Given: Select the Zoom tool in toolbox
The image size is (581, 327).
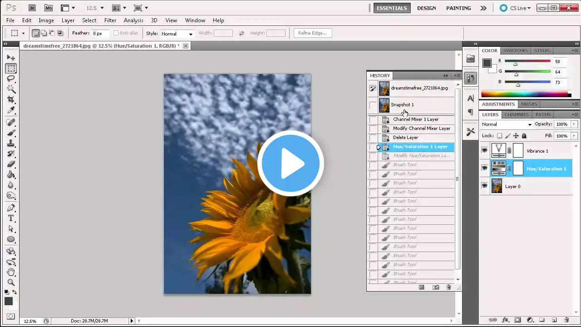Looking at the screenshot, I should pyautogui.click(x=11, y=282).
